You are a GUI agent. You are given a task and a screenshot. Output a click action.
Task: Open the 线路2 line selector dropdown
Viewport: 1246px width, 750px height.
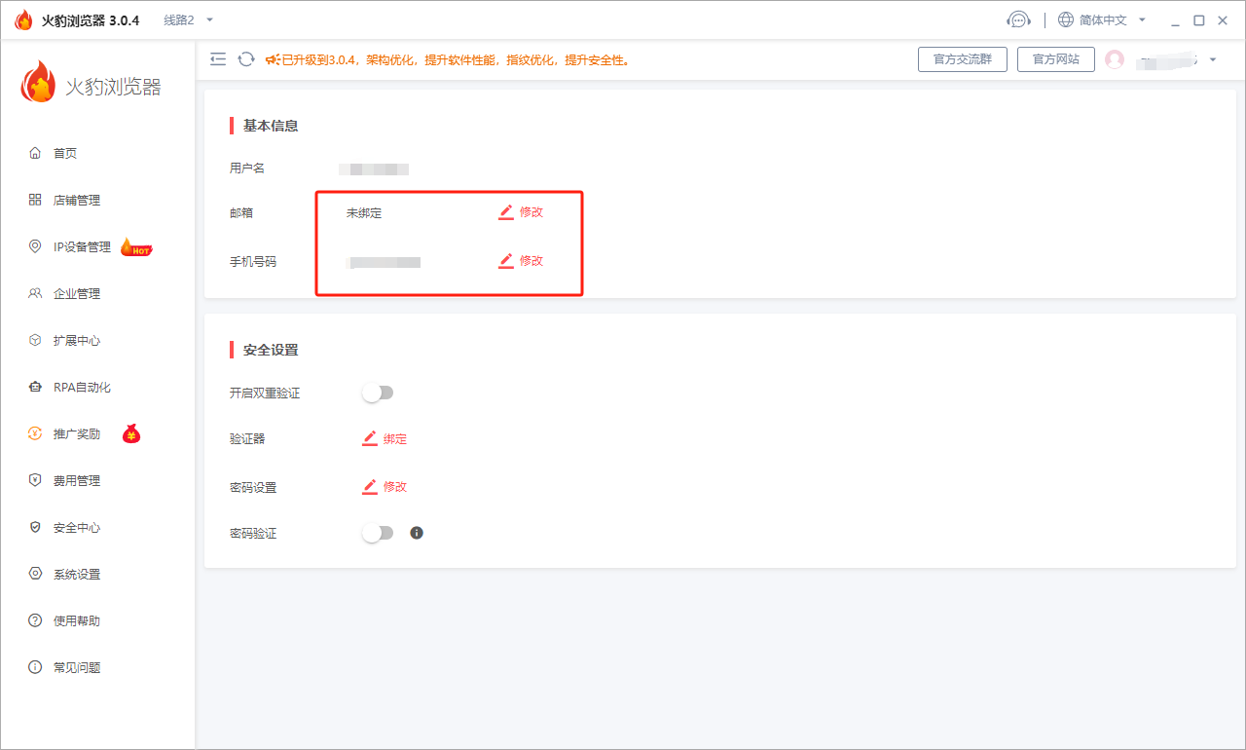(185, 19)
